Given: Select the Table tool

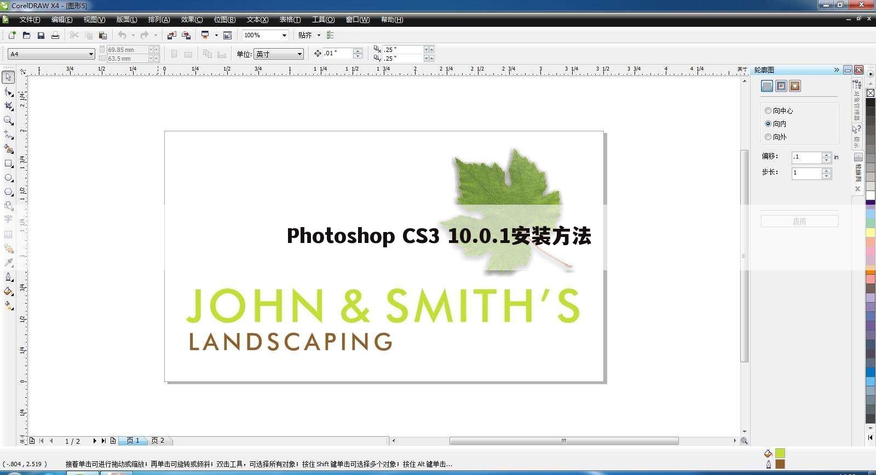Looking at the screenshot, I should 9,234.
